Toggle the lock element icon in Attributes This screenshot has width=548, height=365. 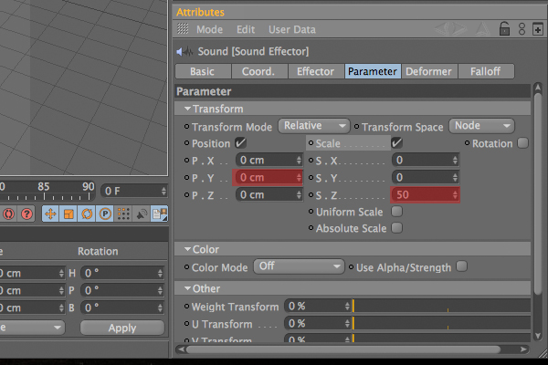click(504, 29)
